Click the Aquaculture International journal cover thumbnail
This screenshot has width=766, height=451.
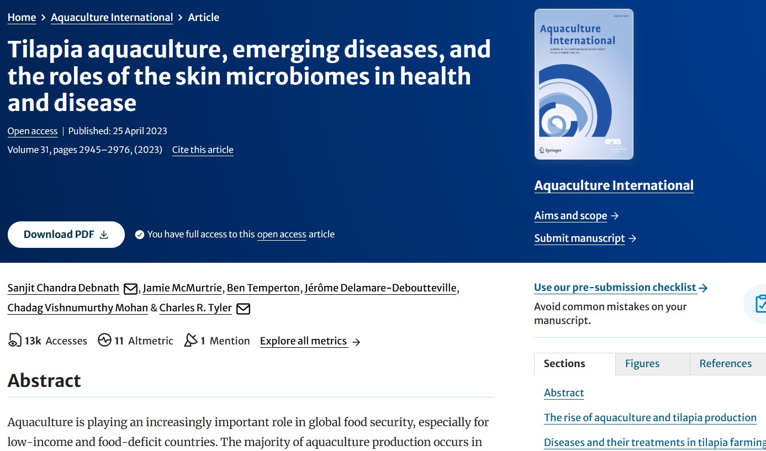[584, 84]
